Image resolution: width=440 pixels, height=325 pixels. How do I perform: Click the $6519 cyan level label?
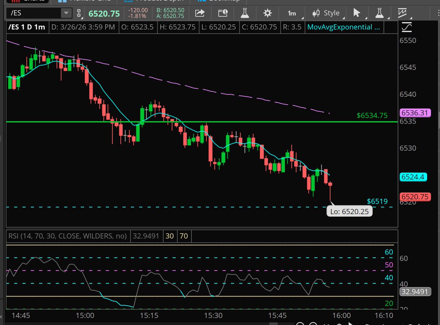pyautogui.click(x=377, y=201)
